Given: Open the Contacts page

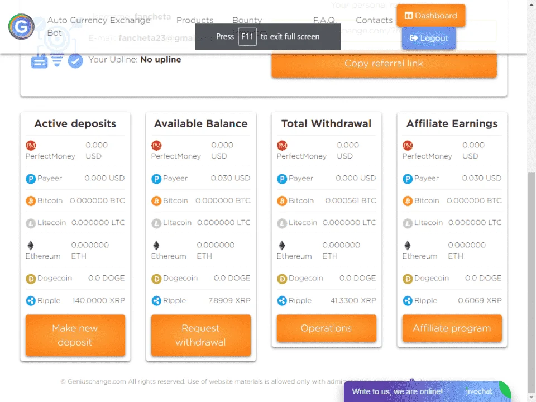Looking at the screenshot, I should click(x=374, y=20).
